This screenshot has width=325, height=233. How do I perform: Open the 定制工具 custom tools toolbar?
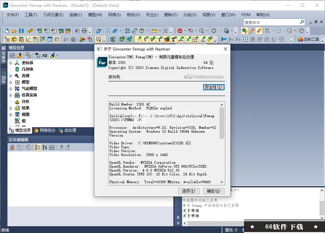[x=308, y=39]
